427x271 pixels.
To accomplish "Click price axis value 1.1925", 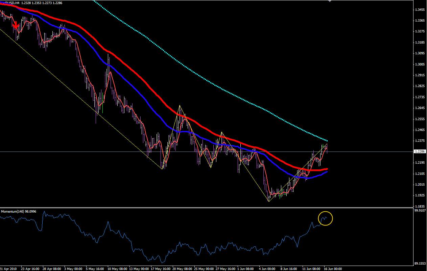I will click(420, 195).
